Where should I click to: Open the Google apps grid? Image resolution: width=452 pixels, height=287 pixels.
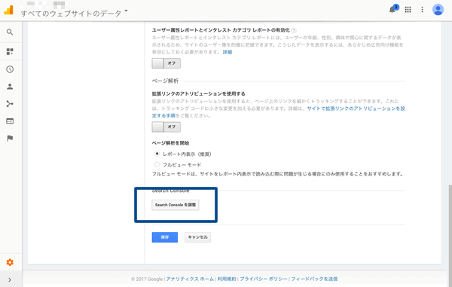tap(408, 10)
